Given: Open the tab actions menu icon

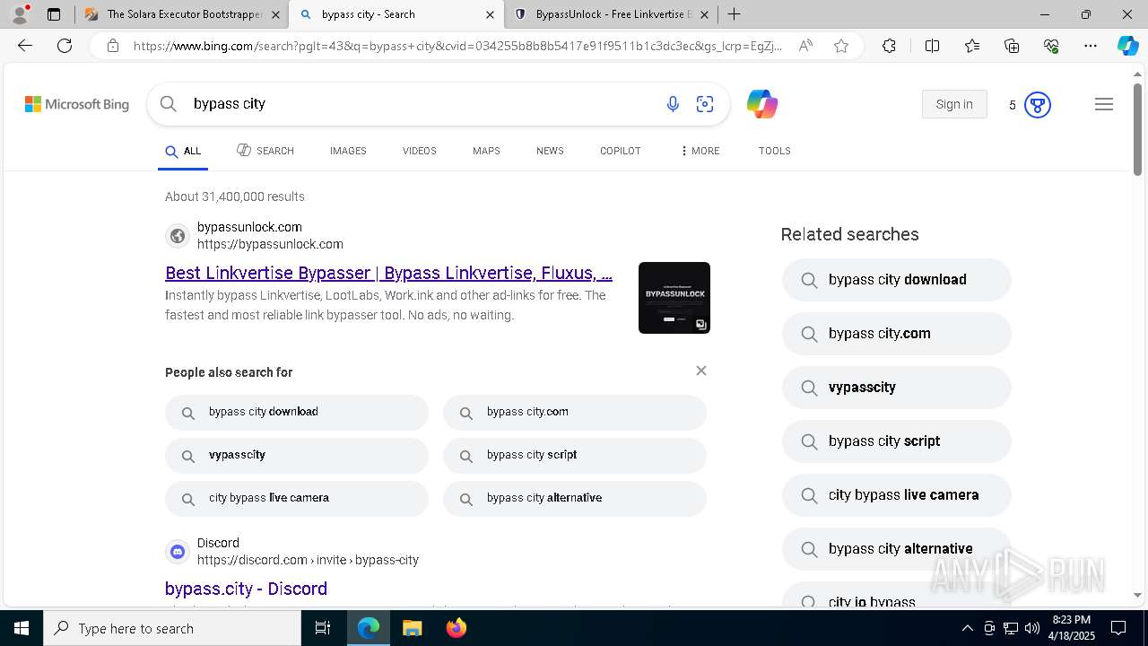Looking at the screenshot, I should (54, 14).
